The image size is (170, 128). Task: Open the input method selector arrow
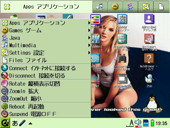tap(31, 123)
